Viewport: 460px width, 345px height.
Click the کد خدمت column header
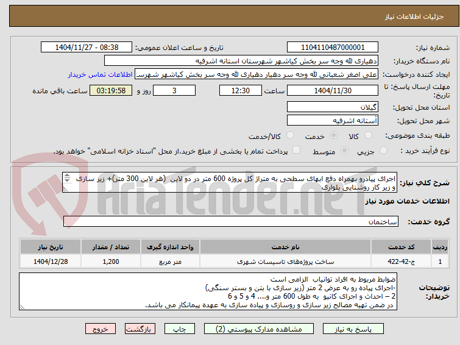coord(401,247)
